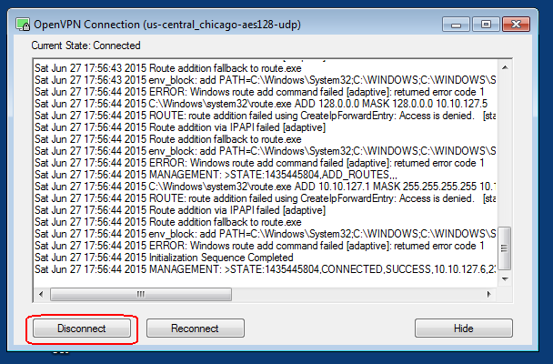This screenshot has height=364, width=553.
Task: Click the horizontal scrollbar left arrow
Action: [x=41, y=294]
